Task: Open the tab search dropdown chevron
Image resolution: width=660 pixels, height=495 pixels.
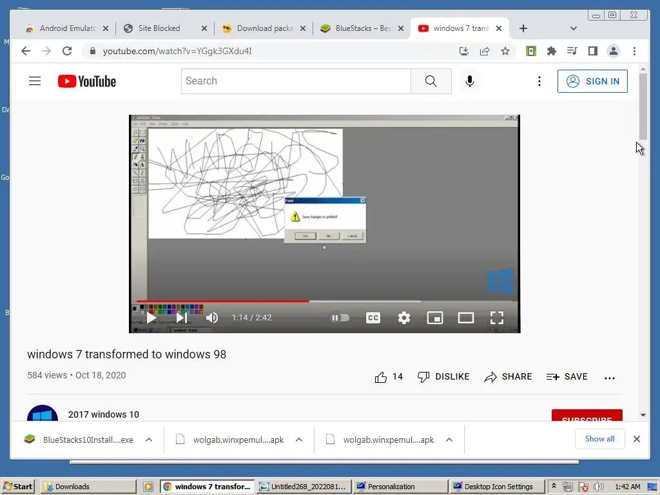Action: pyautogui.click(x=573, y=28)
